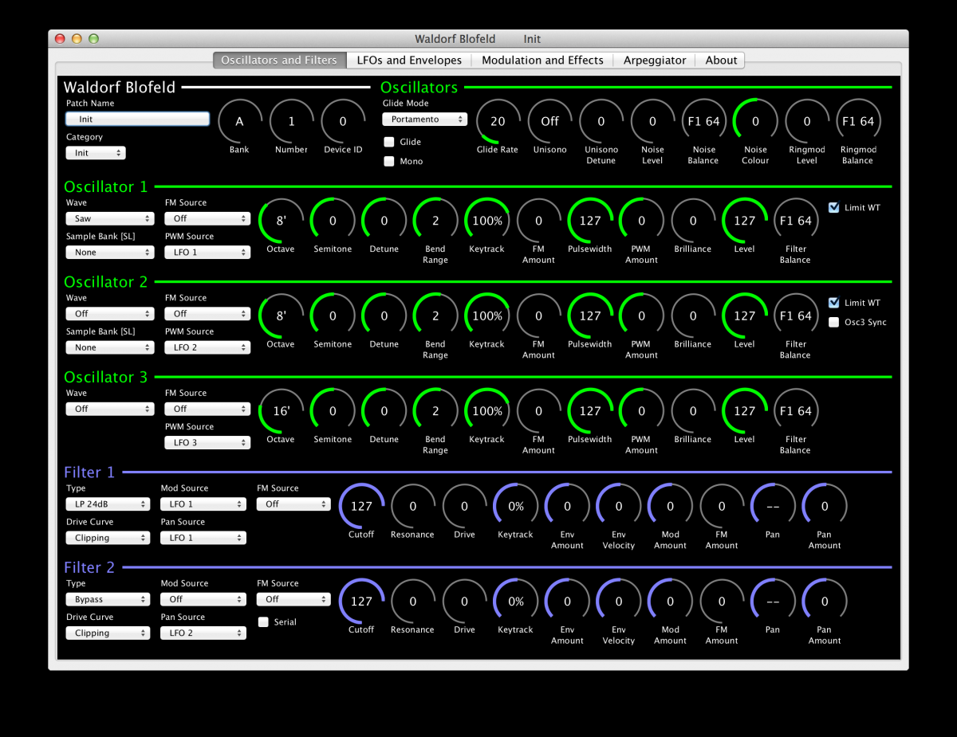Screen dimensions: 957x737
Task: Open the About tab
Action: pos(721,61)
